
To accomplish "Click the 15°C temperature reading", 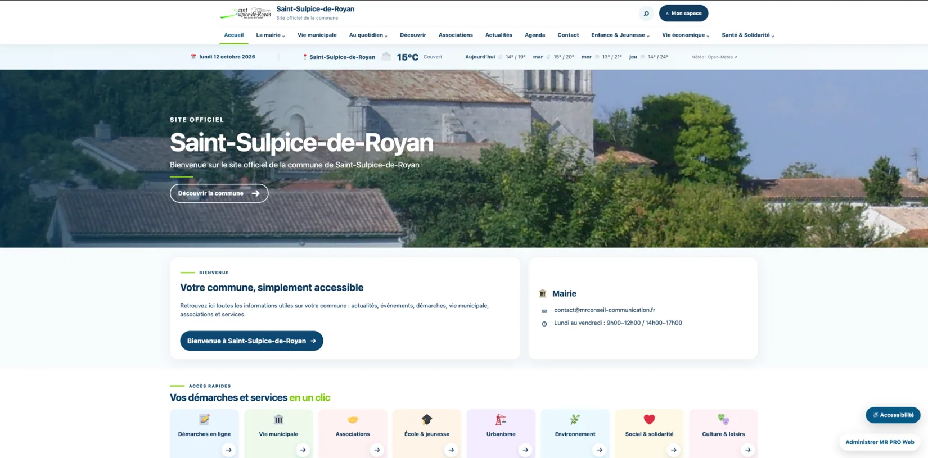I will [x=408, y=57].
